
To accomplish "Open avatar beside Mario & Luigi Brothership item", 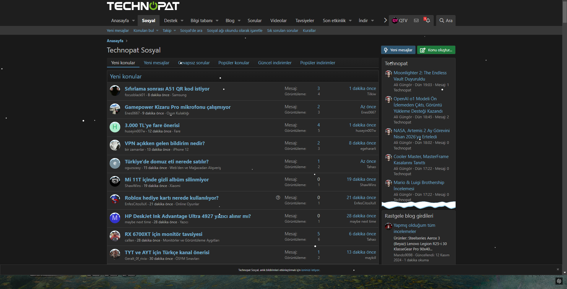I will [389, 183].
